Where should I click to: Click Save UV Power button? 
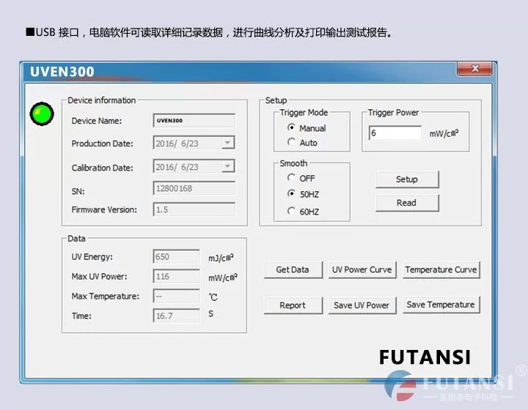click(x=362, y=305)
